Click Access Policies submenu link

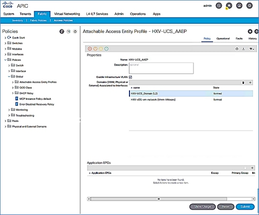coord(63,20)
